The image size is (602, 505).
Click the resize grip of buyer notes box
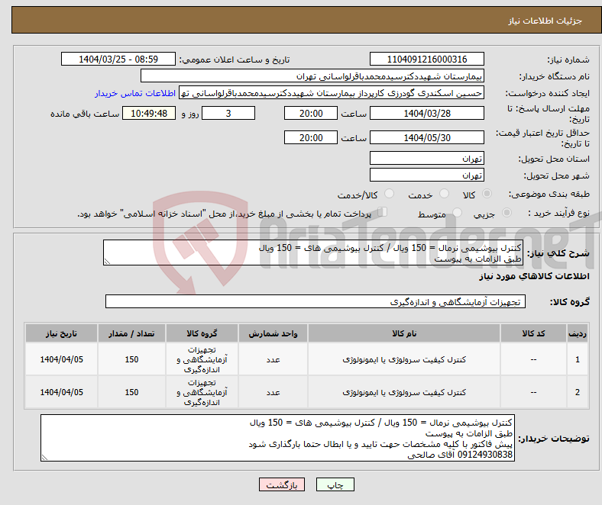coord(44,457)
